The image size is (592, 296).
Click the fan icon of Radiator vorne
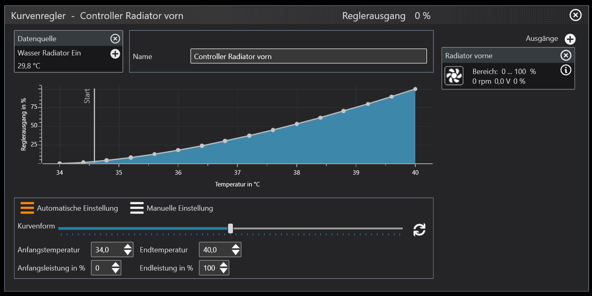pyautogui.click(x=454, y=76)
